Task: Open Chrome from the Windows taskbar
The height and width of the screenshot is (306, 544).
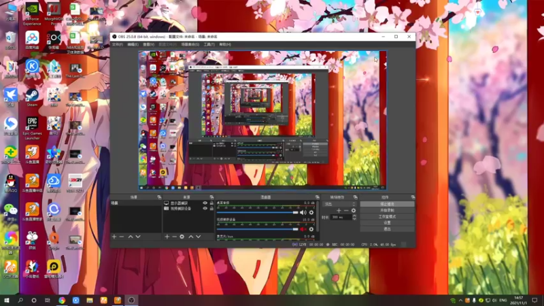Action: (62, 300)
